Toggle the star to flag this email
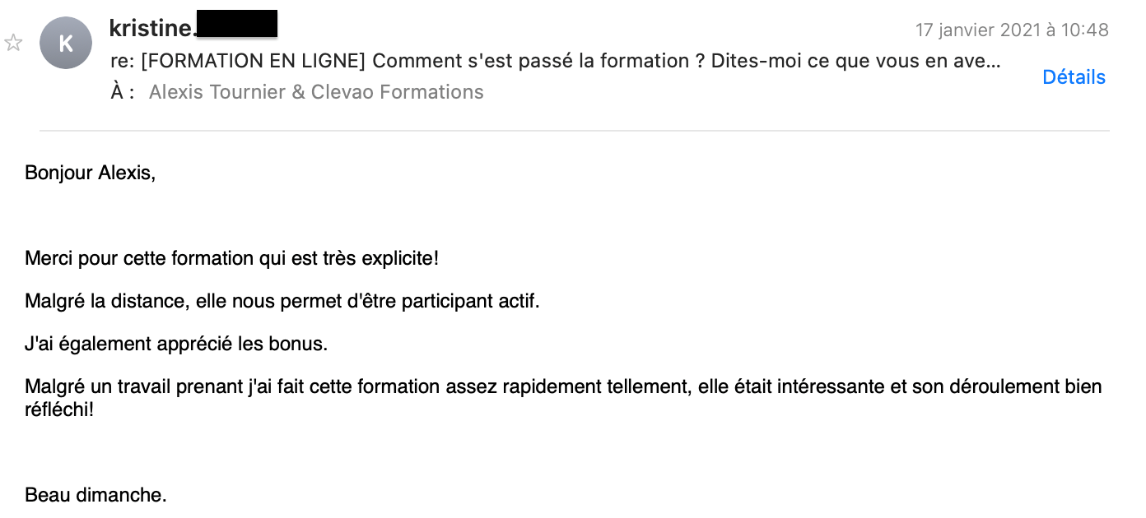Image resolution: width=1146 pixels, height=518 pixels. coord(13,43)
